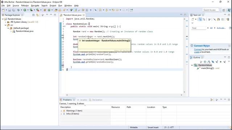Image resolution: width=232 pixels, height=130 pixels.
Task: Click the Problems view filter icon
Action: point(212,100)
